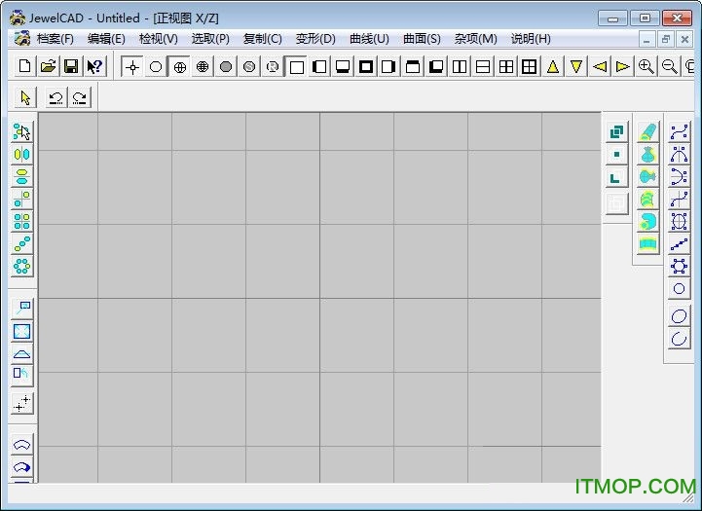
Task: Click the linear array copy icon
Action: tap(22, 244)
